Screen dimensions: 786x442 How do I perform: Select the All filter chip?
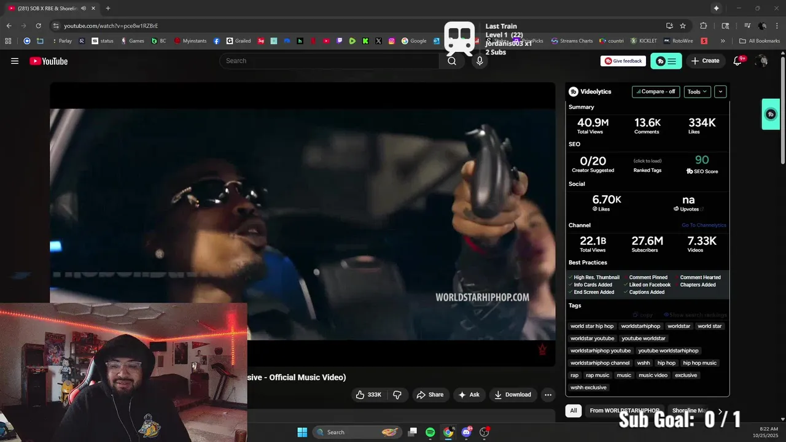(574, 411)
